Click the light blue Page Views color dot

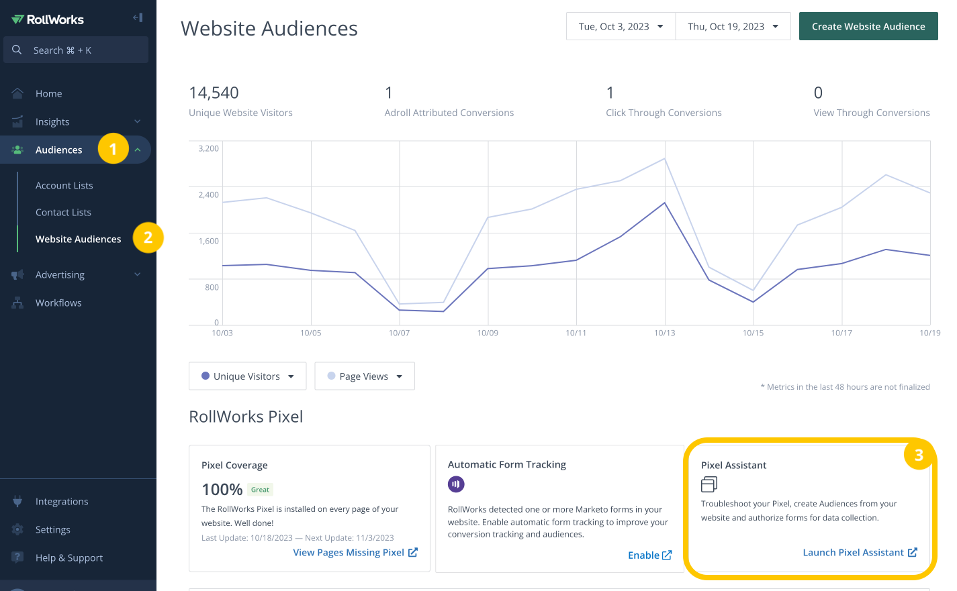[x=331, y=376]
